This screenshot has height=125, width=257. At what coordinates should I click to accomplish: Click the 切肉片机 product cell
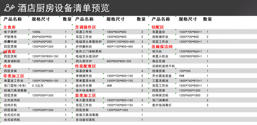(10, 105)
